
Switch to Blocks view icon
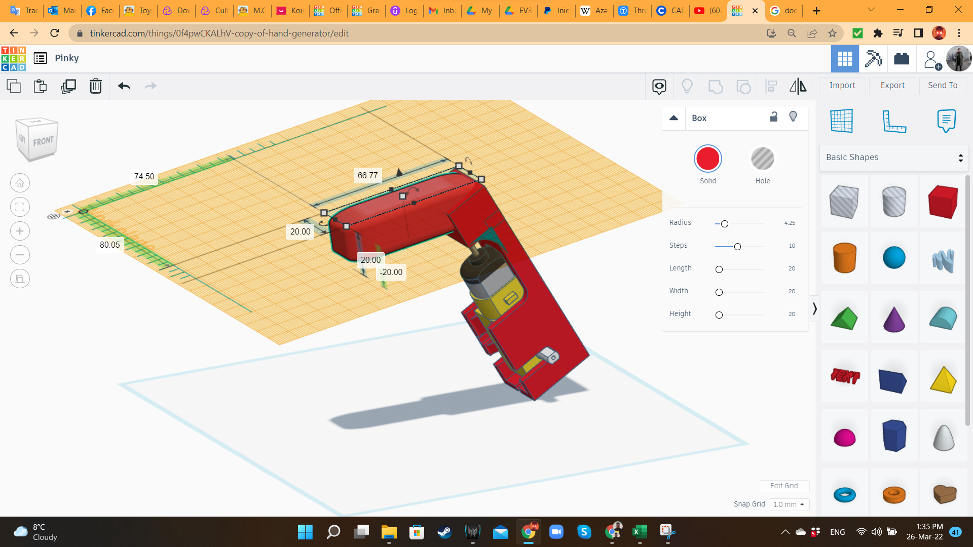[873, 59]
